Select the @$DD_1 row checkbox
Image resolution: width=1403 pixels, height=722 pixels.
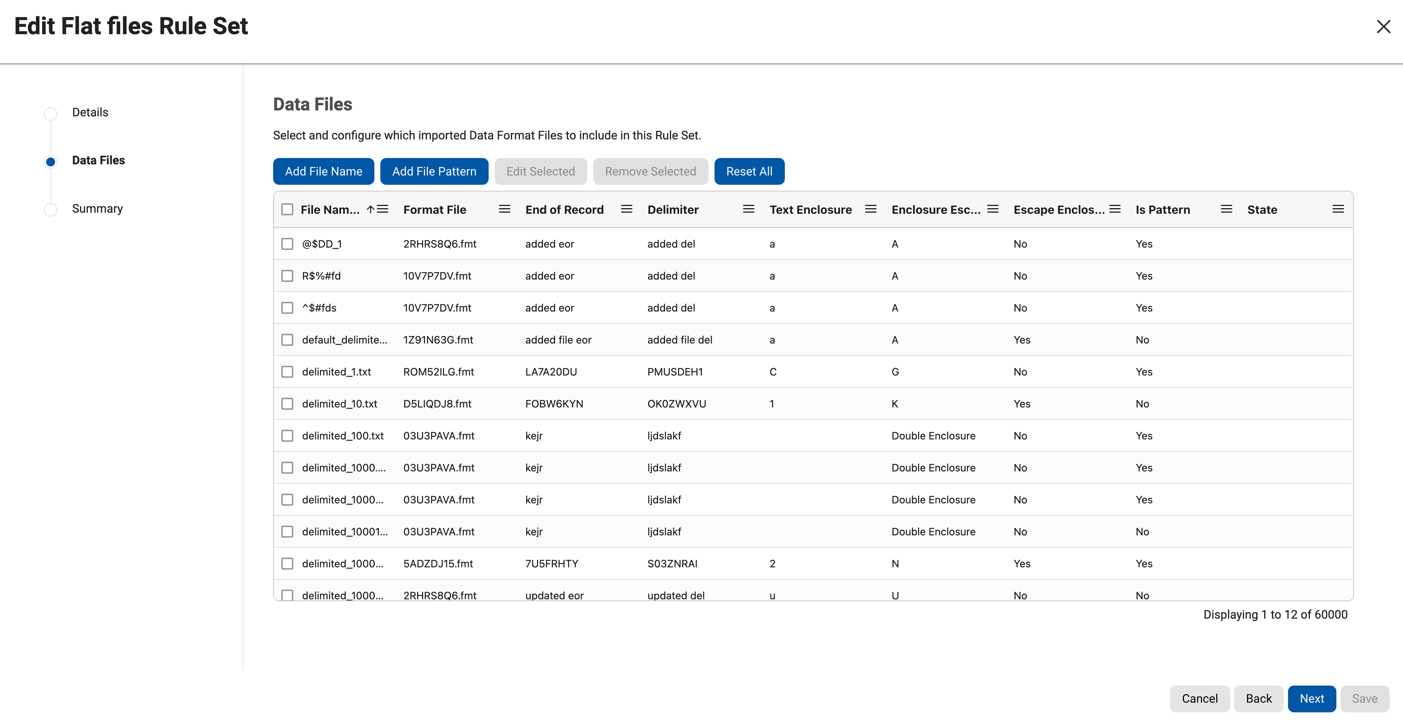pyautogui.click(x=287, y=244)
